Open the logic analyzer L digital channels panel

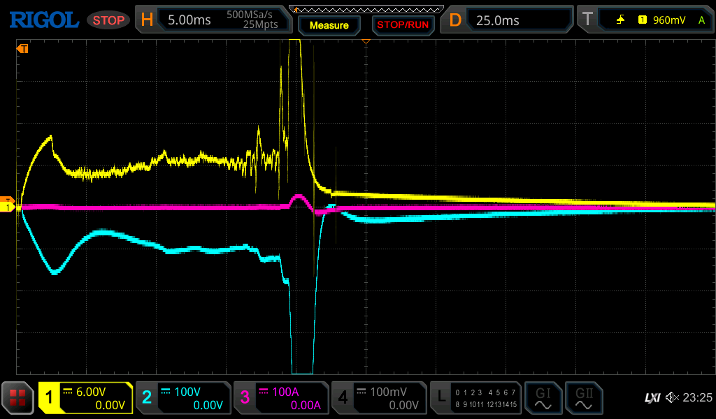475,397
